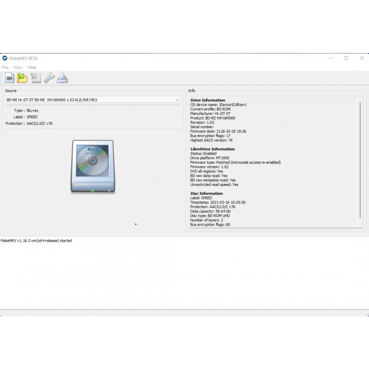
Task: Select OS device name line
Action: tap(218, 105)
